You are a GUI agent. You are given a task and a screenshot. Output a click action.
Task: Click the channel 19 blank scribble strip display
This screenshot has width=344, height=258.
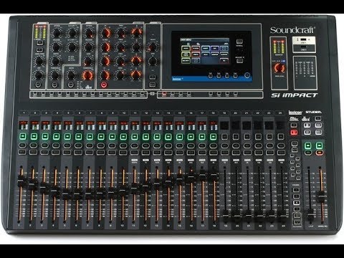pos(224,125)
